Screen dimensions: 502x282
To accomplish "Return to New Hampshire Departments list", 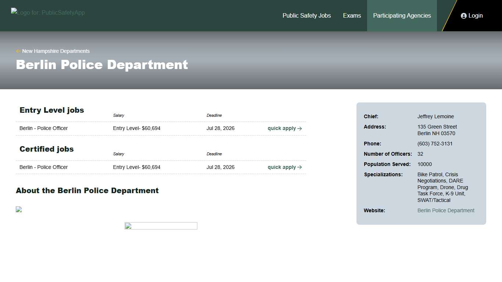I will [x=56, y=51].
